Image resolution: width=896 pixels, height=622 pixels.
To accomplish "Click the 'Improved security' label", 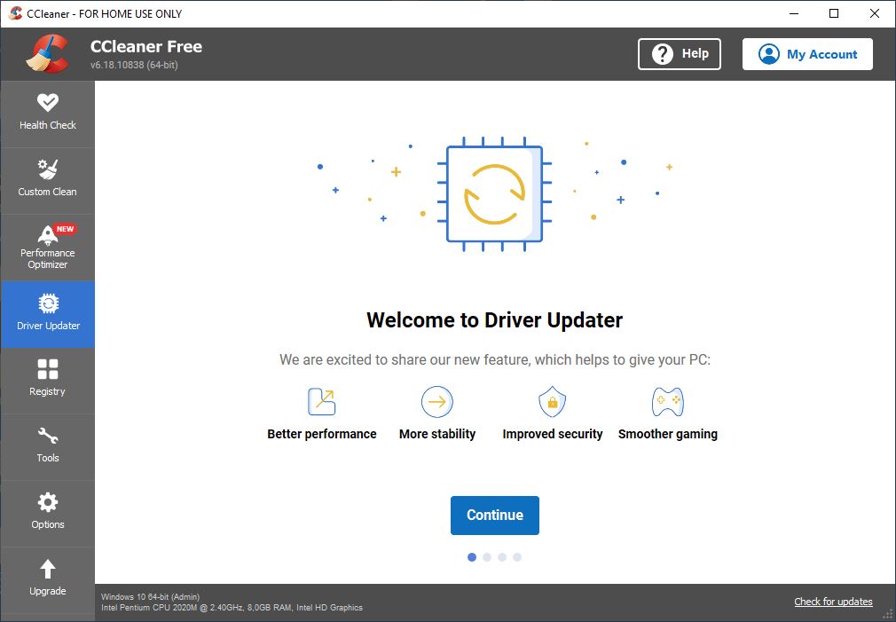I will pyautogui.click(x=553, y=434).
